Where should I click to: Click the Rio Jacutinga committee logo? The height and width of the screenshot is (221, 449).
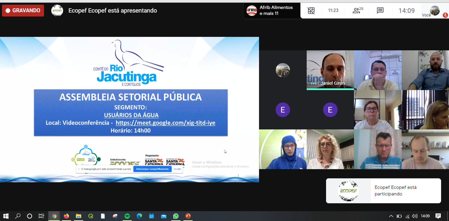click(x=128, y=63)
